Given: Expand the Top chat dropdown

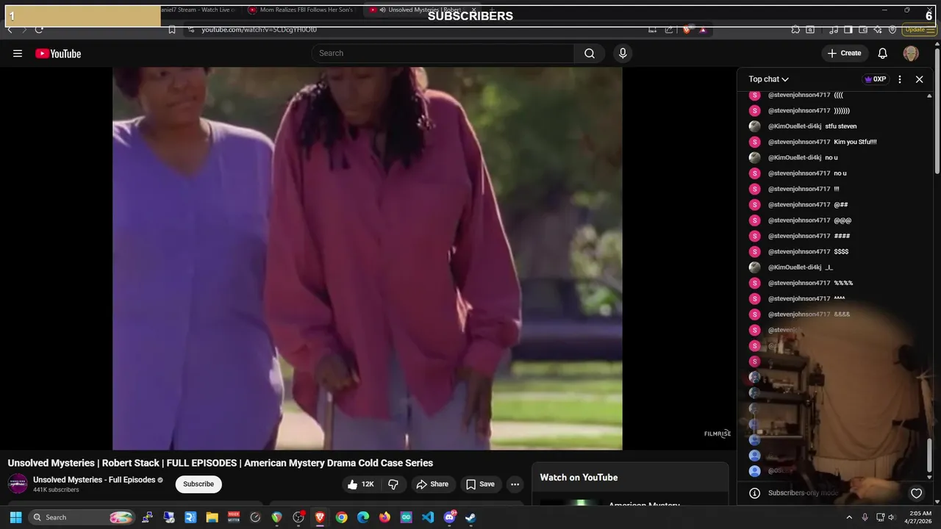Looking at the screenshot, I should [x=768, y=79].
